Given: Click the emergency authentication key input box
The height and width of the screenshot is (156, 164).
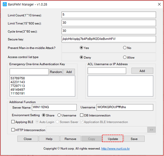Looking at the screenshot, I should tap(29, 72).
